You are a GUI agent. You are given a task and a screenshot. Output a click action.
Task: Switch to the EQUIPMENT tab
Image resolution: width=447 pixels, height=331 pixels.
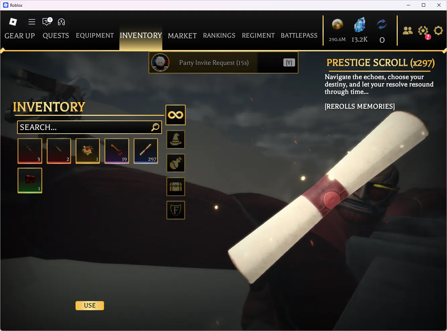pos(95,36)
